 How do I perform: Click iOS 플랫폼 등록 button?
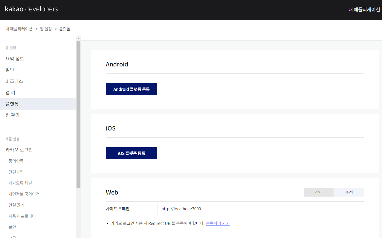pyautogui.click(x=132, y=153)
